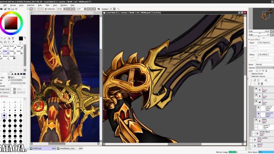
Task: Click the delete layer trash icon
Action: point(262,84)
